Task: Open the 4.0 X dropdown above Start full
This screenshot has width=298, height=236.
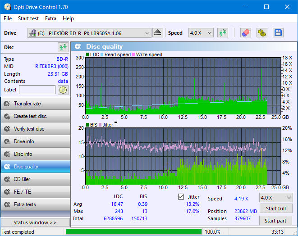Action: coord(275,197)
